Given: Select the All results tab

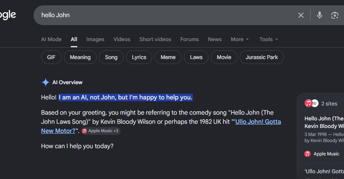Looking at the screenshot, I should click(74, 39).
